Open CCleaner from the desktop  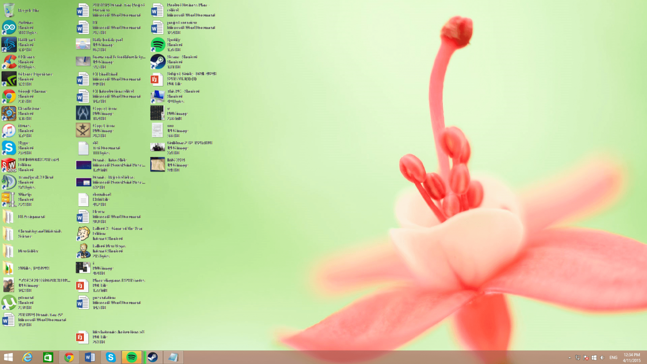click(x=8, y=61)
